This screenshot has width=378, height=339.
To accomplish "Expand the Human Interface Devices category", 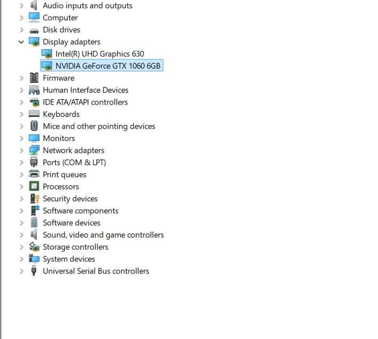I will click(21, 90).
